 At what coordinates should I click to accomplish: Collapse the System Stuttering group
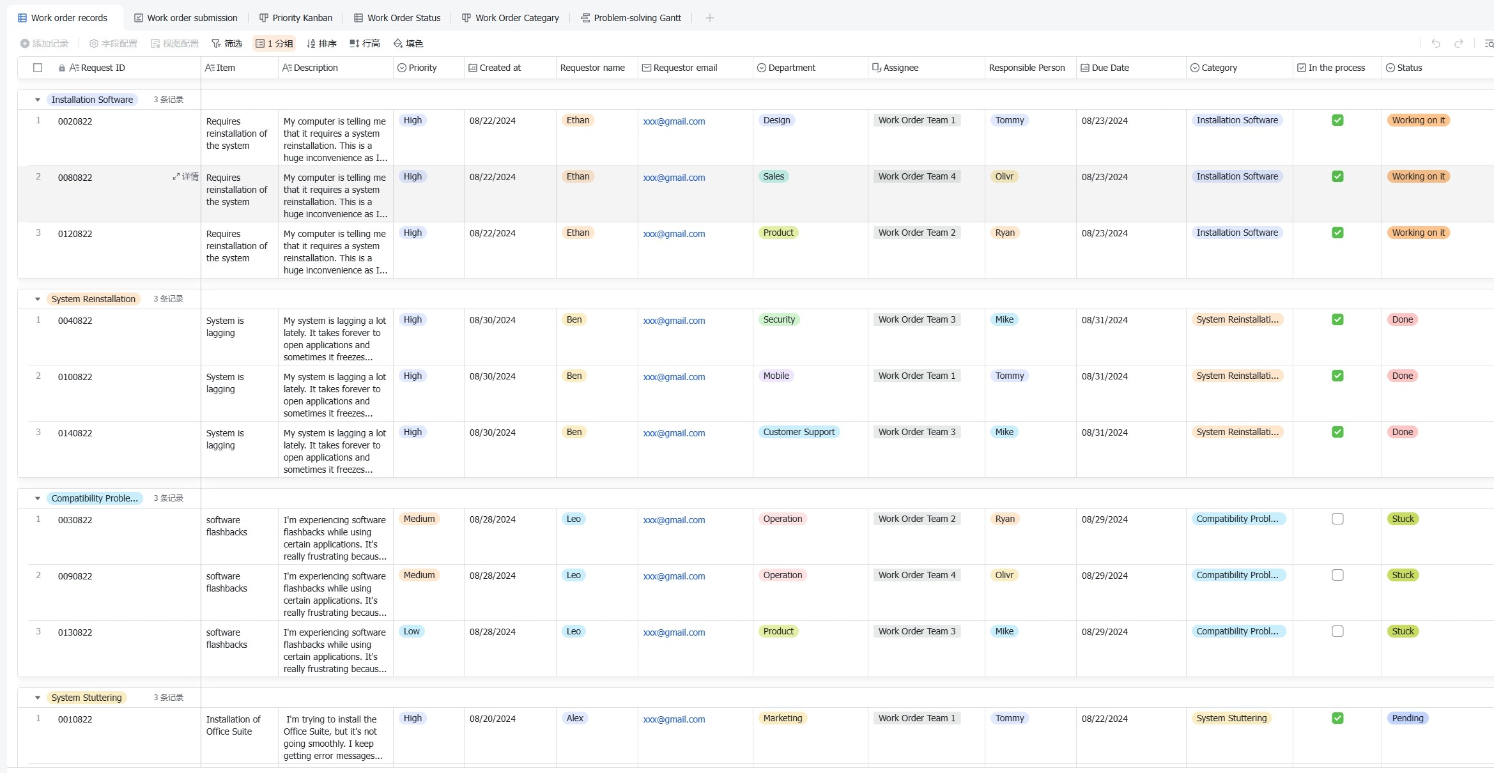coord(38,698)
